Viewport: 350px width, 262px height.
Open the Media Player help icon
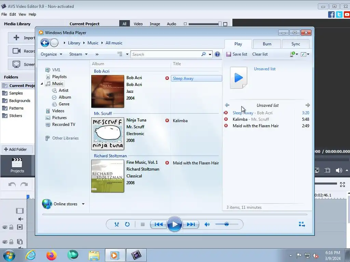click(x=217, y=54)
